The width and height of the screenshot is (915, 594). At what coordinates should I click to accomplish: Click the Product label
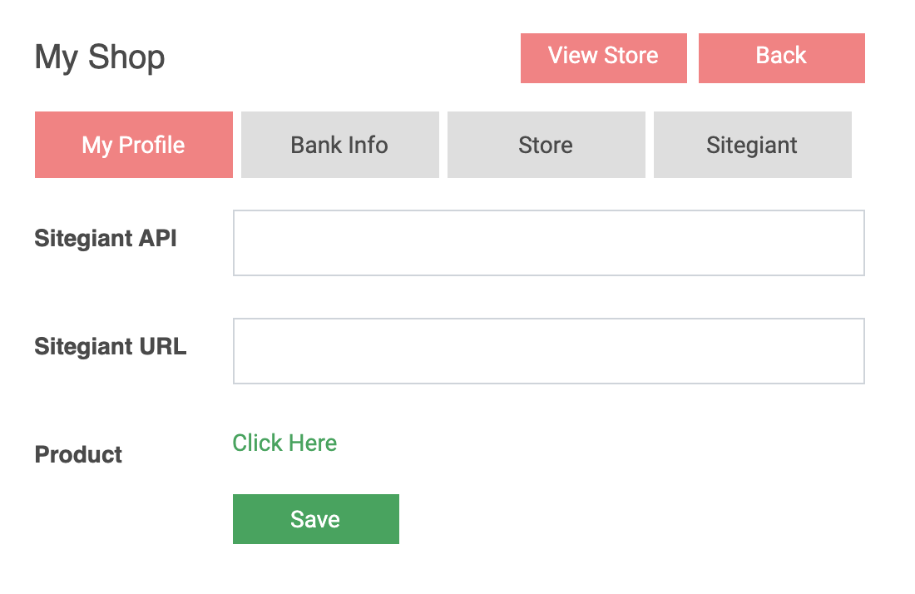pos(78,454)
